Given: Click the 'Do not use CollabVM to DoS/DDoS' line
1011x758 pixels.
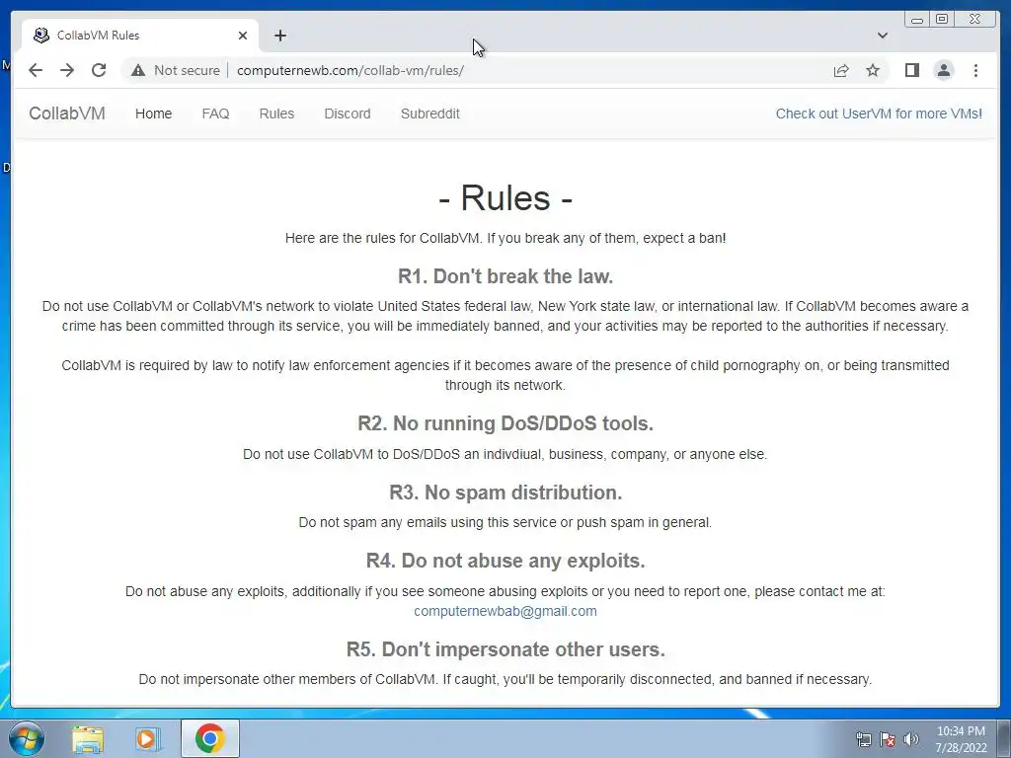Looking at the screenshot, I should pyautogui.click(x=505, y=454).
